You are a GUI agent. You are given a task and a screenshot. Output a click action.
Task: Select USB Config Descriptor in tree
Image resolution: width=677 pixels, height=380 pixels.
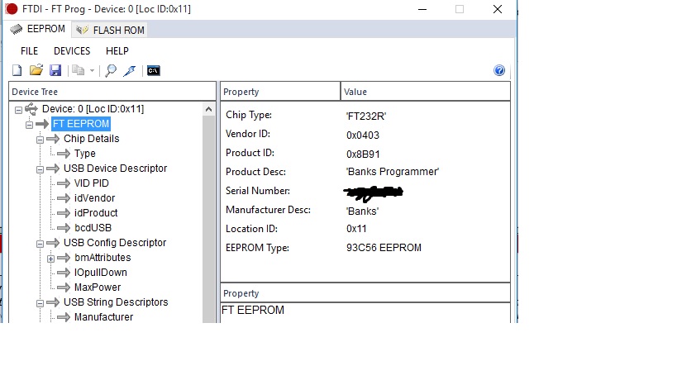pos(115,243)
